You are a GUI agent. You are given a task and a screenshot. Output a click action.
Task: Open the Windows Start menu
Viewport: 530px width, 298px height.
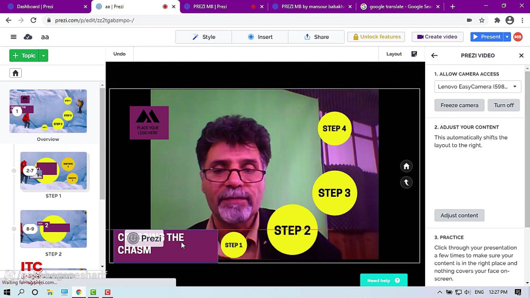point(6,292)
